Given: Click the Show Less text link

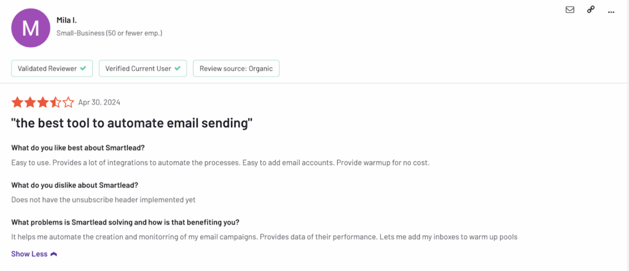Looking at the screenshot, I should 29,254.
